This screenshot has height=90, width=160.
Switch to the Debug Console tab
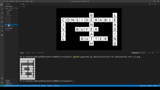[x=40, y=53]
